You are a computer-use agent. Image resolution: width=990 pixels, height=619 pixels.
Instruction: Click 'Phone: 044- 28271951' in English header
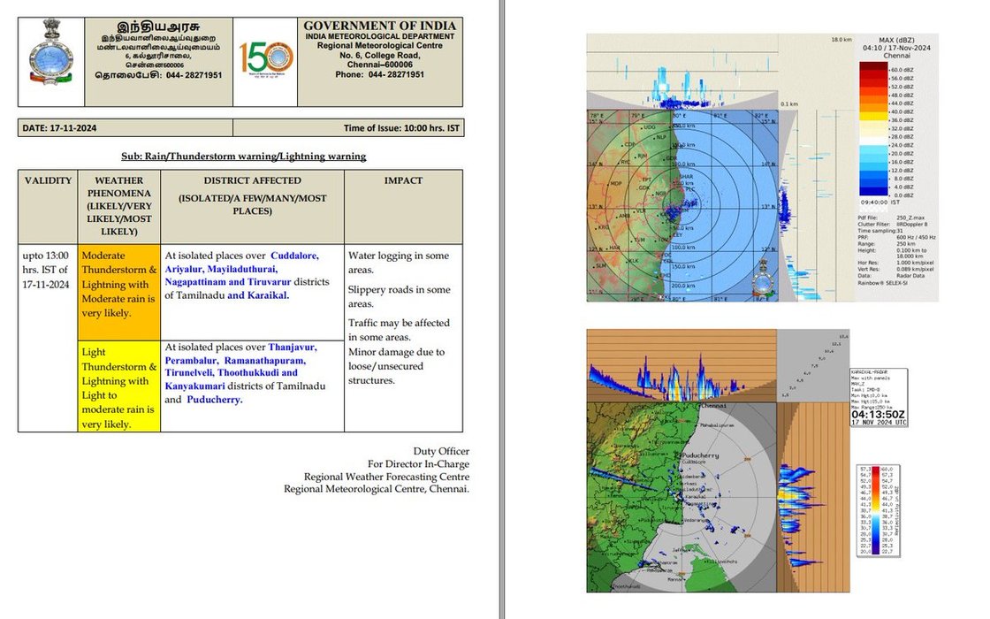379,74
